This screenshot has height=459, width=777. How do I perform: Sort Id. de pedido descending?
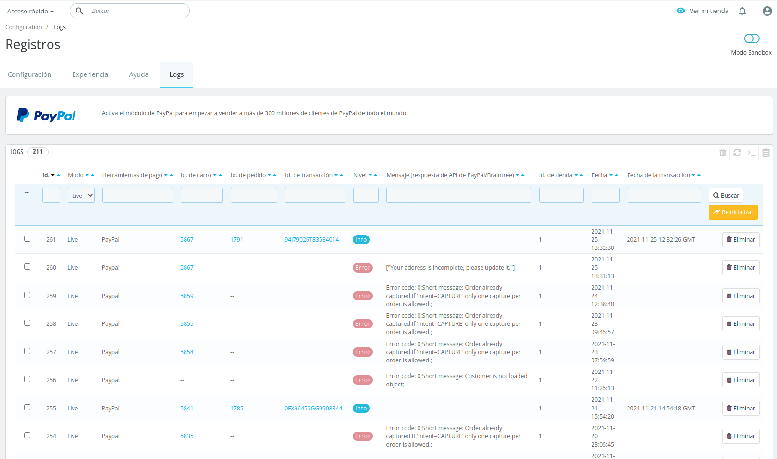[269, 175]
